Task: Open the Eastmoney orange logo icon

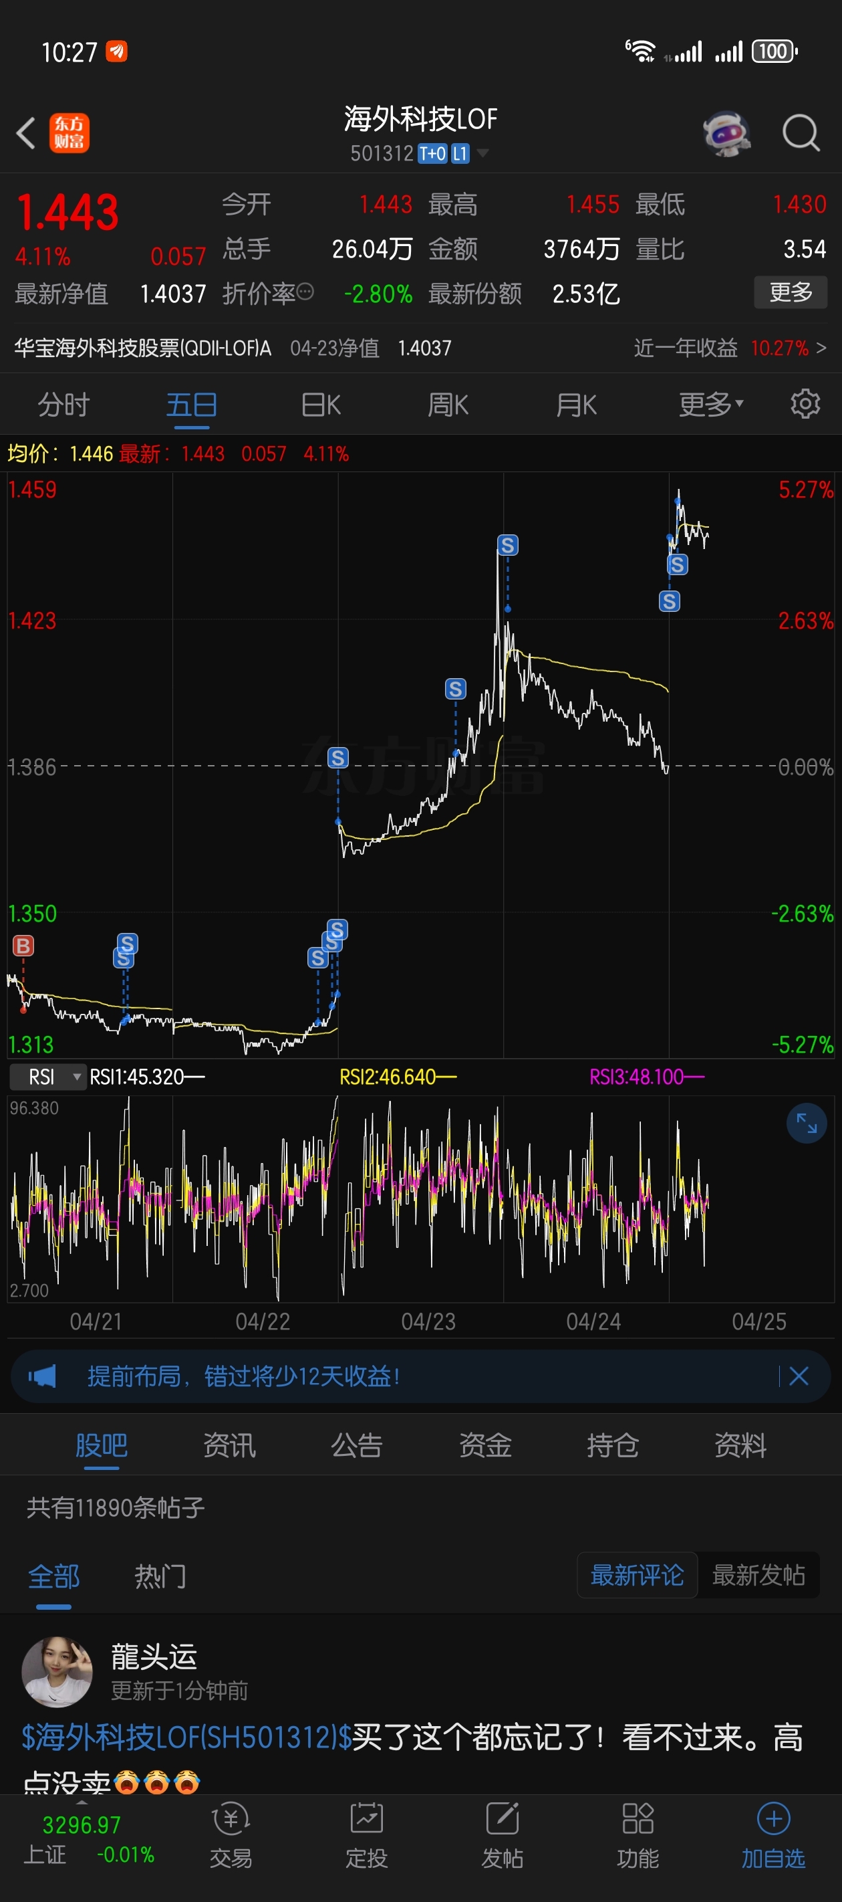Action: [69, 134]
